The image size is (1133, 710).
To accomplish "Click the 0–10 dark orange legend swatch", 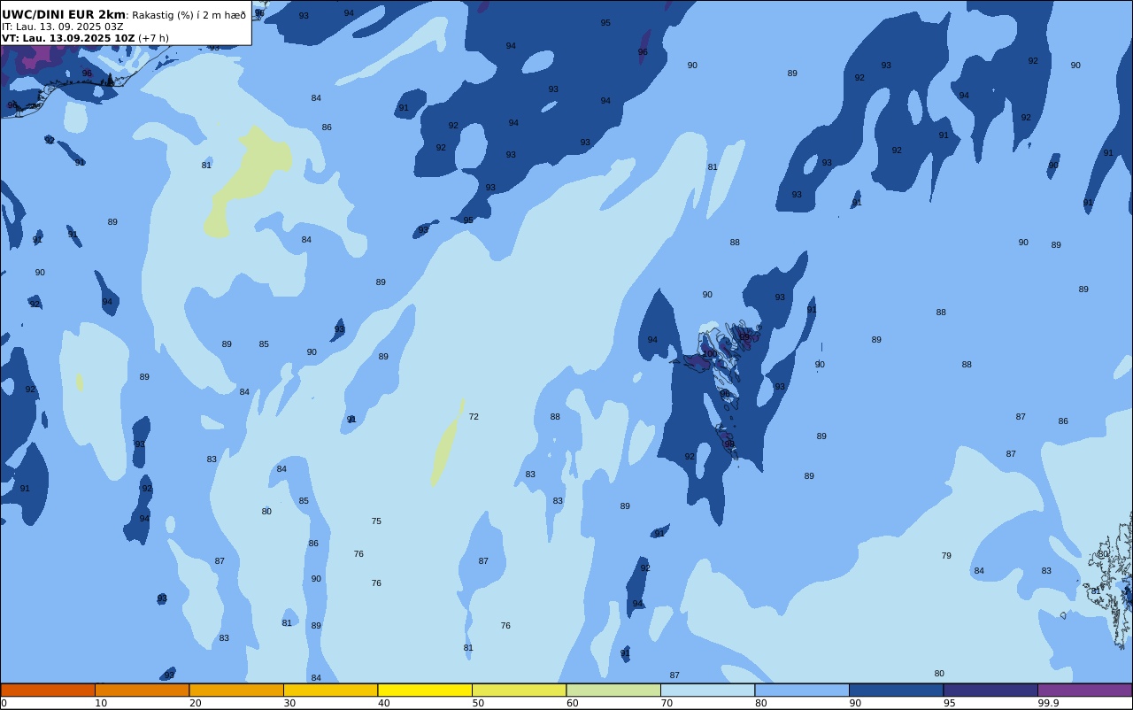I will coord(48,690).
